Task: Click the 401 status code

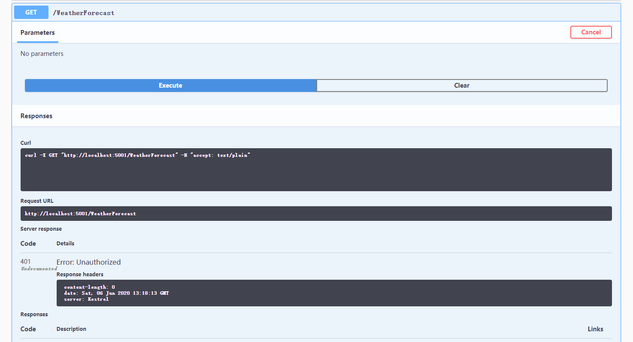Action: click(x=26, y=262)
